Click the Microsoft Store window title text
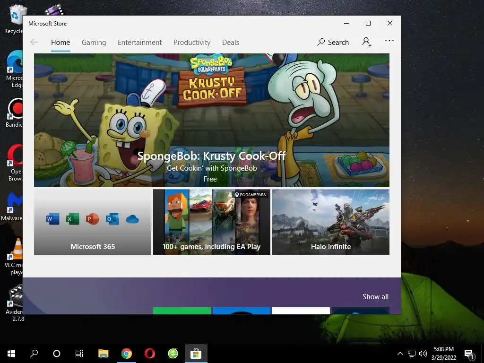 pyautogui.click(x=48, y=24)
